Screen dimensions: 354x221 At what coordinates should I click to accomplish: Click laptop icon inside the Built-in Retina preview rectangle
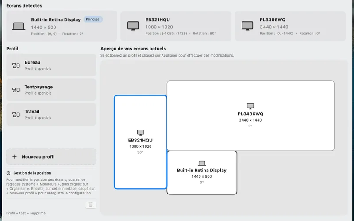coord(202,163)
